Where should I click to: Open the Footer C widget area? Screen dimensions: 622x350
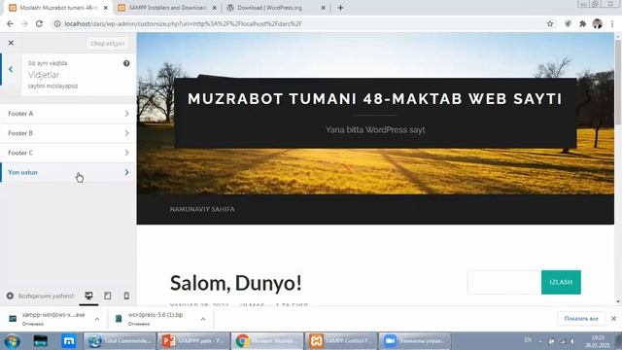pyautogui.click(x=68, y=153)
